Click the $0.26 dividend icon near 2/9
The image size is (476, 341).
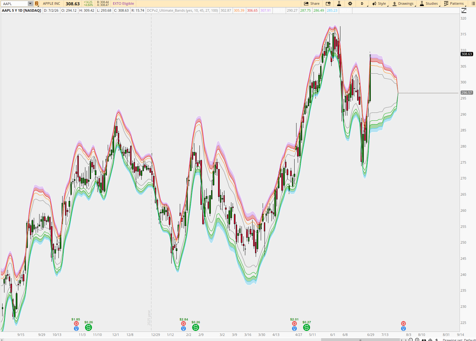[x=196, y=327]
